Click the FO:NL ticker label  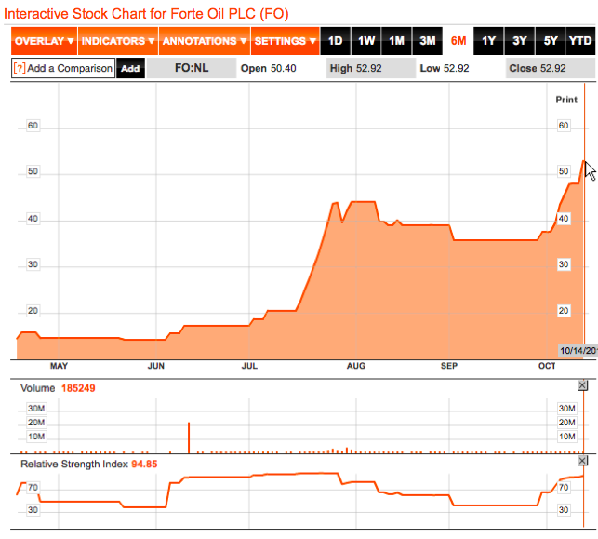click(192, 68)
